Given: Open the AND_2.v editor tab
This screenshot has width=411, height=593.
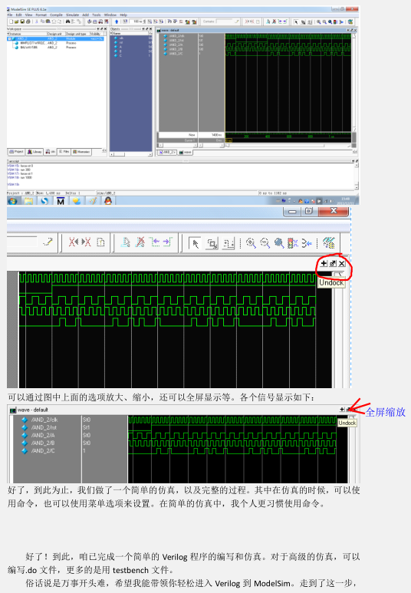Looking at the screenshot, I should click(x=167, y=152).
